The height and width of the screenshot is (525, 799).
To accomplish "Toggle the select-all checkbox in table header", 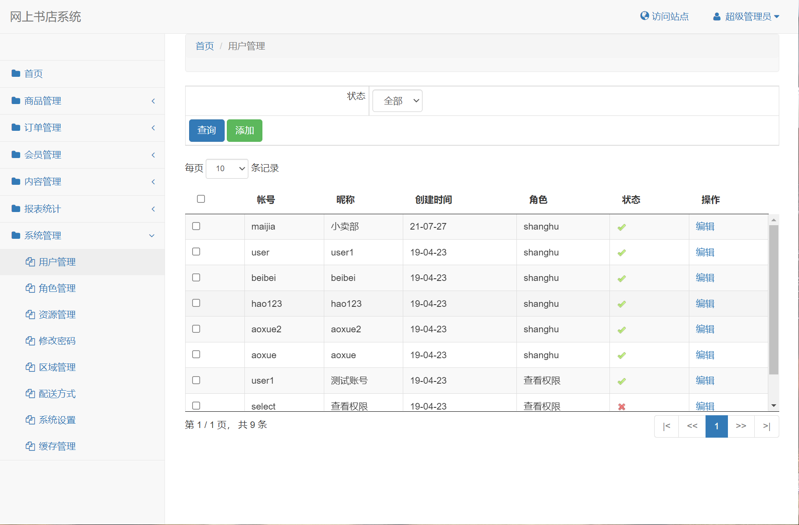I will [201, 199].
